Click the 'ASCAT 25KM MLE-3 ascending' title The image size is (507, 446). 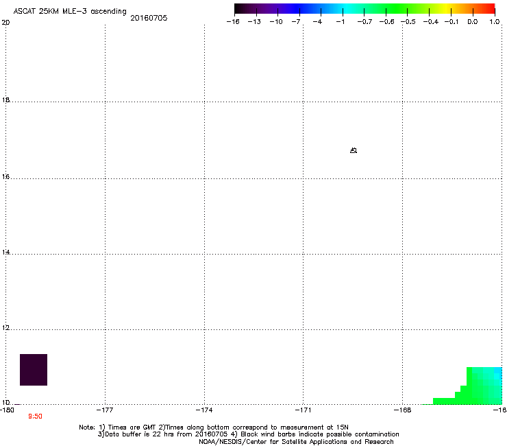pyautogui.click(x=70, y=12)
